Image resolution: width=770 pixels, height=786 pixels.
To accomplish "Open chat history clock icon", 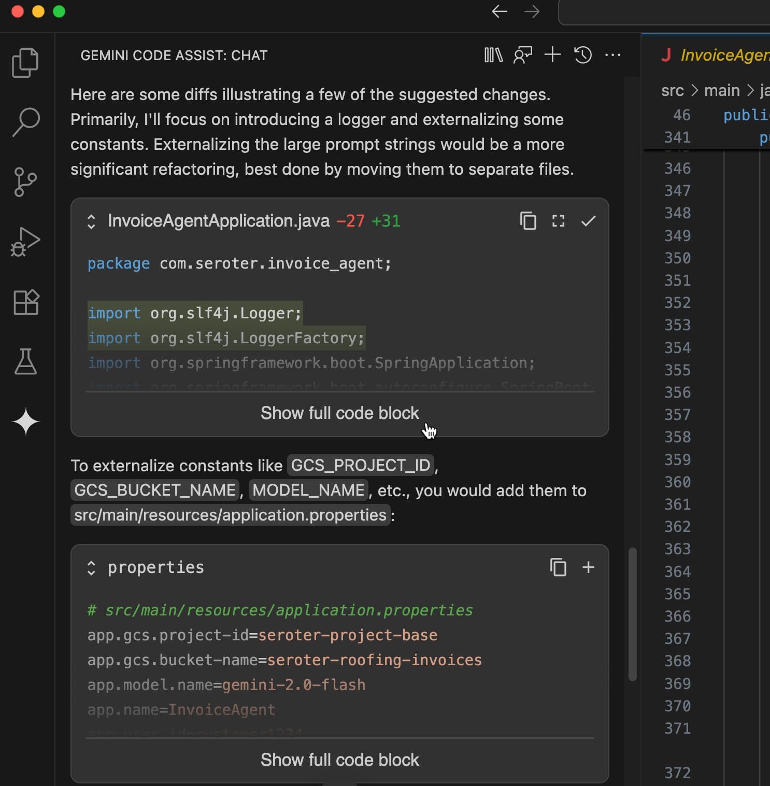I will 583,55.
